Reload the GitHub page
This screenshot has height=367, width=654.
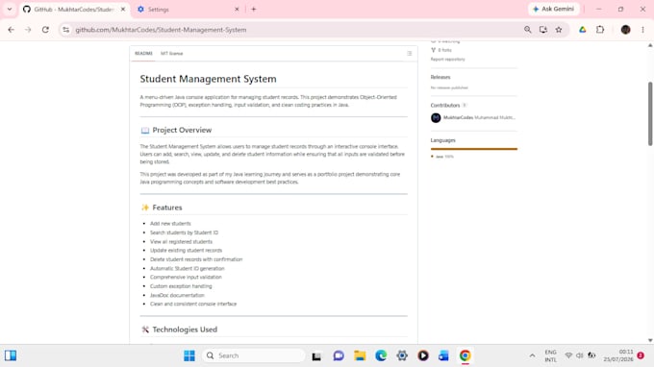point(45,30)
